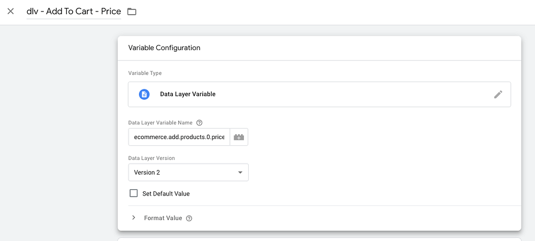Viewport: 535px width, 241px height.
Task: Open the folder icon beside the variable title
Action: click(x=132, y=12)
